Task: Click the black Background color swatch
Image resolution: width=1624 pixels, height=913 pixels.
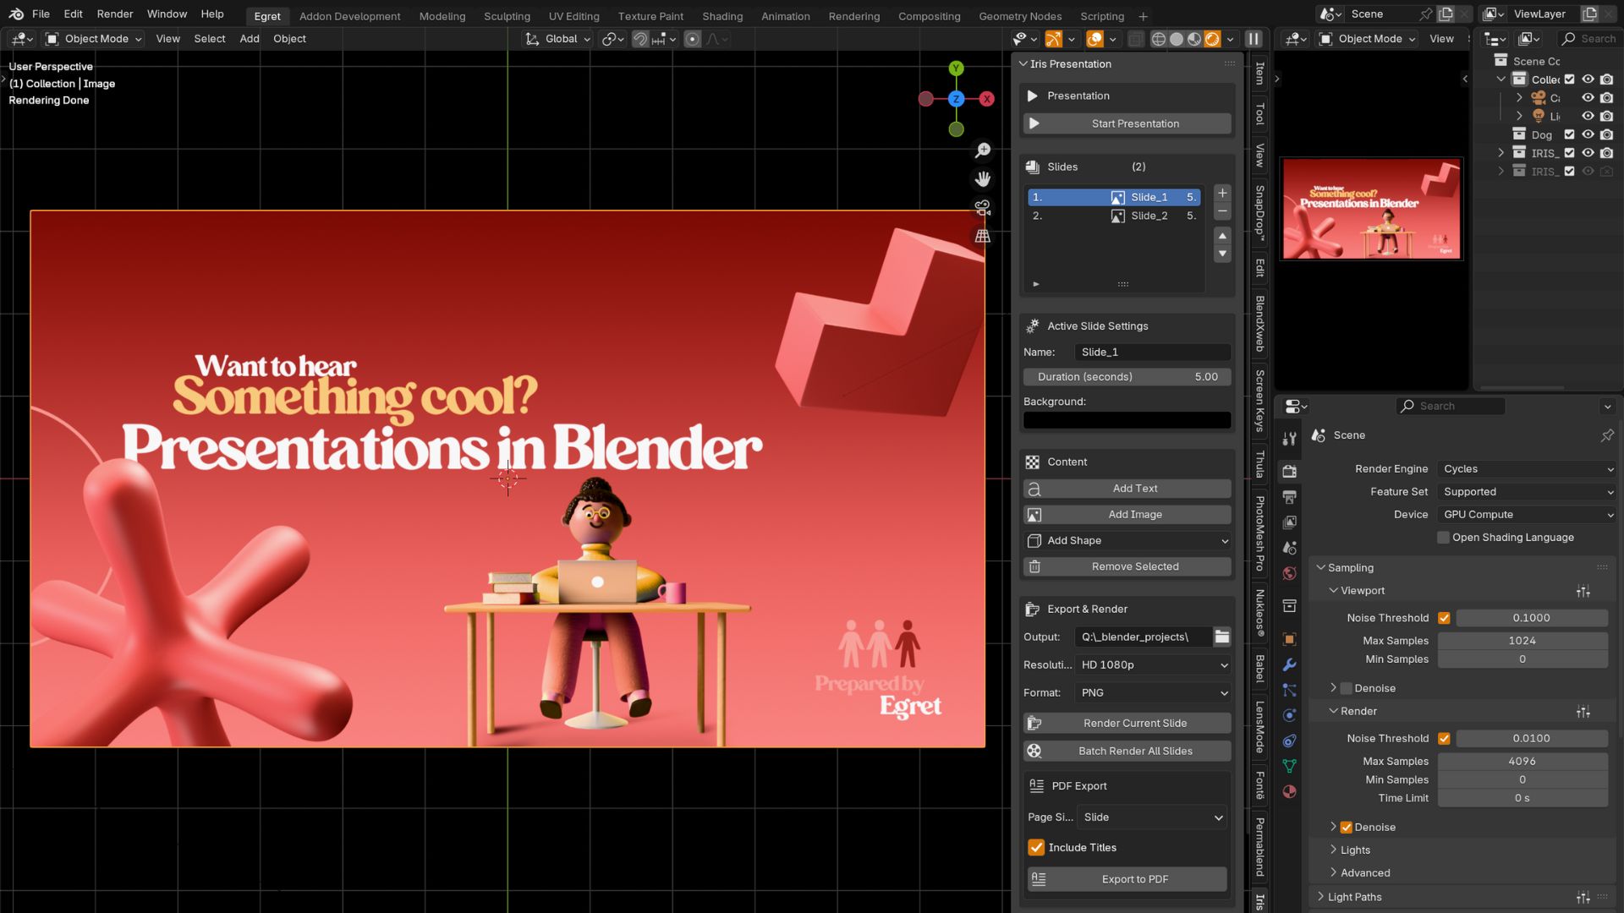Action: 1127,420
